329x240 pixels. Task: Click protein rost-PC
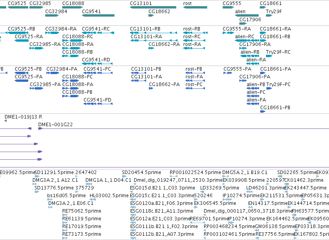pyautogui.click(x=195, y=89)
